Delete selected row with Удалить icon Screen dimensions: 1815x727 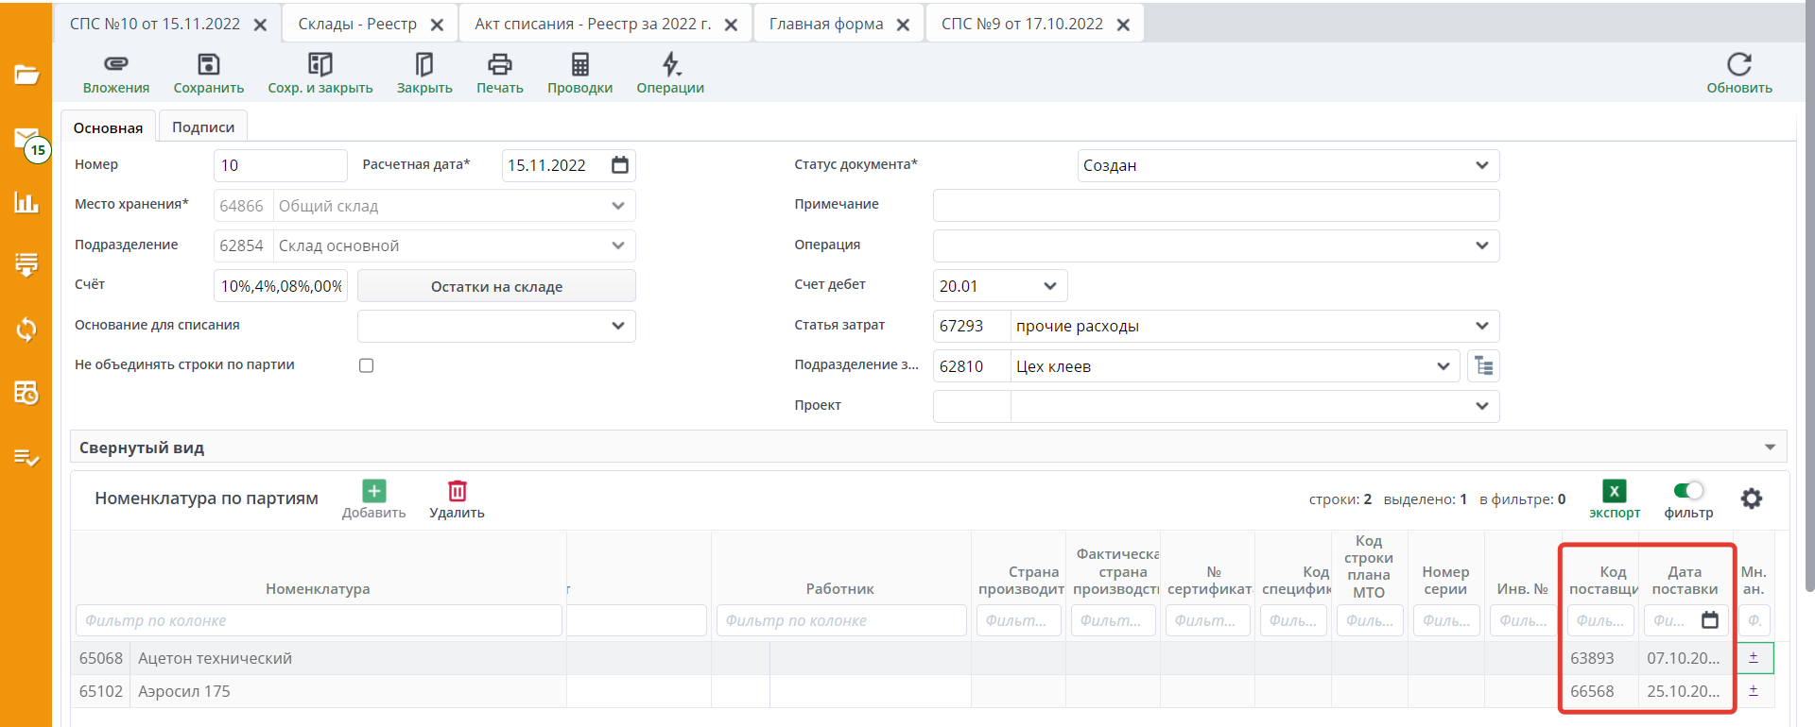458,491
